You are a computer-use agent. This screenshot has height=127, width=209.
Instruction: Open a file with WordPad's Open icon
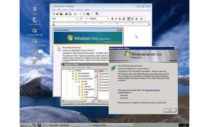57,14
